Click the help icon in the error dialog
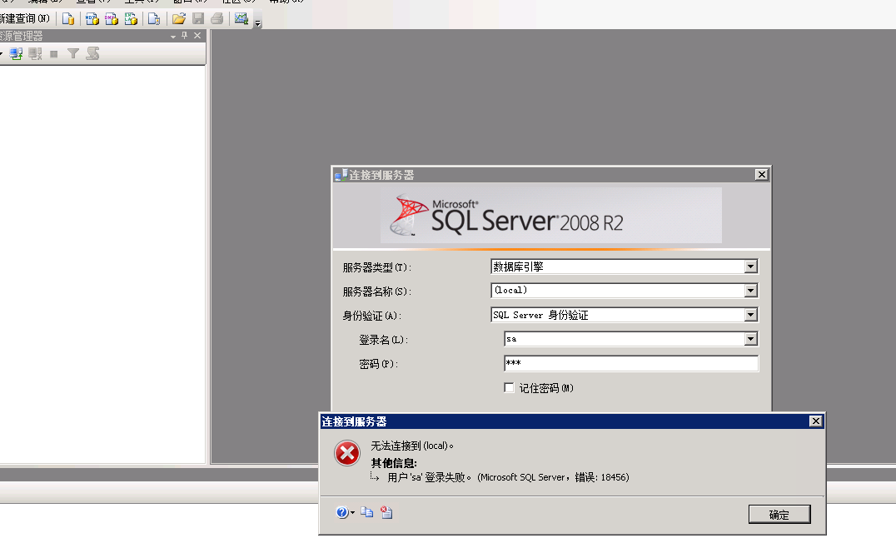The width and height of the screenshot is (896, 558). point(342,513)
